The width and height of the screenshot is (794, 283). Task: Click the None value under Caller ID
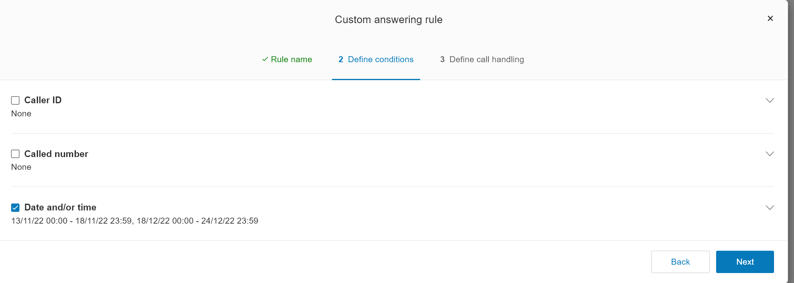21,114
